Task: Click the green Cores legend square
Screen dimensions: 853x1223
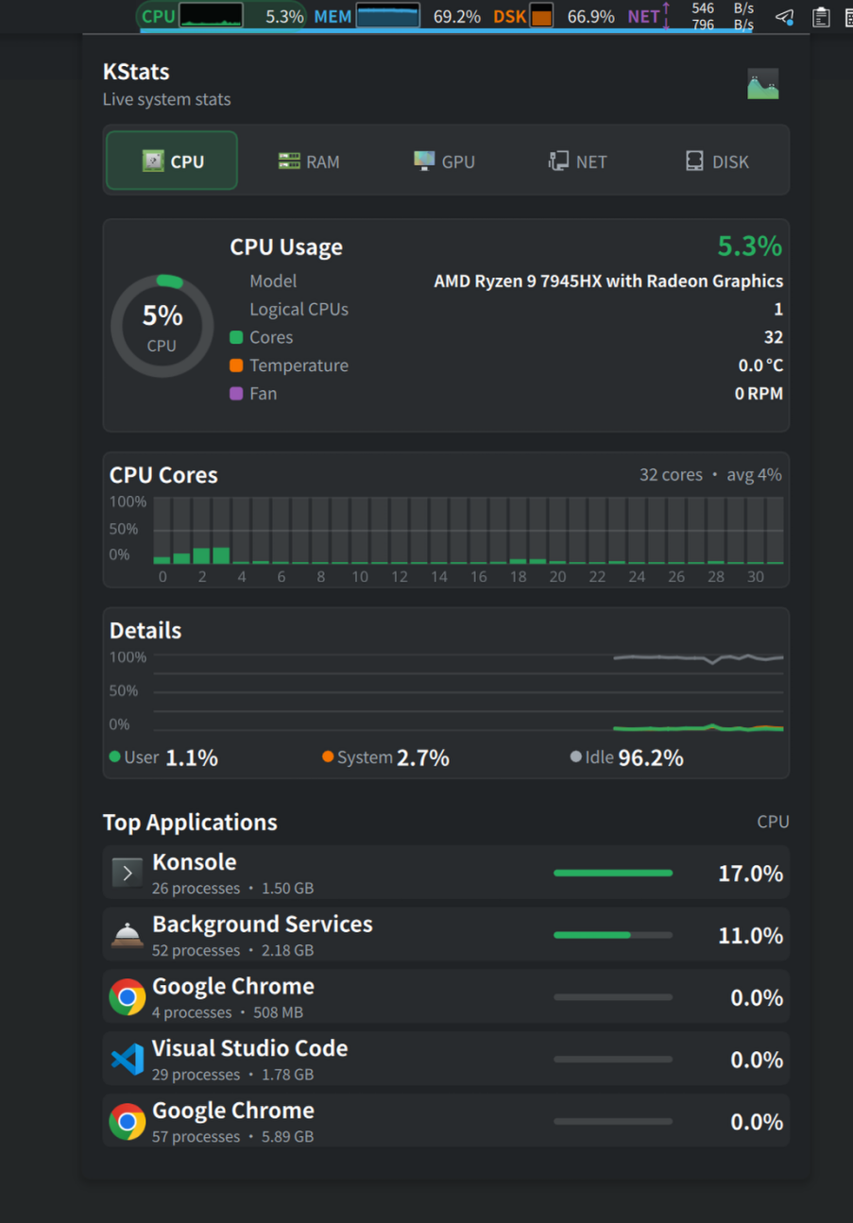Action: pos(236,337)
